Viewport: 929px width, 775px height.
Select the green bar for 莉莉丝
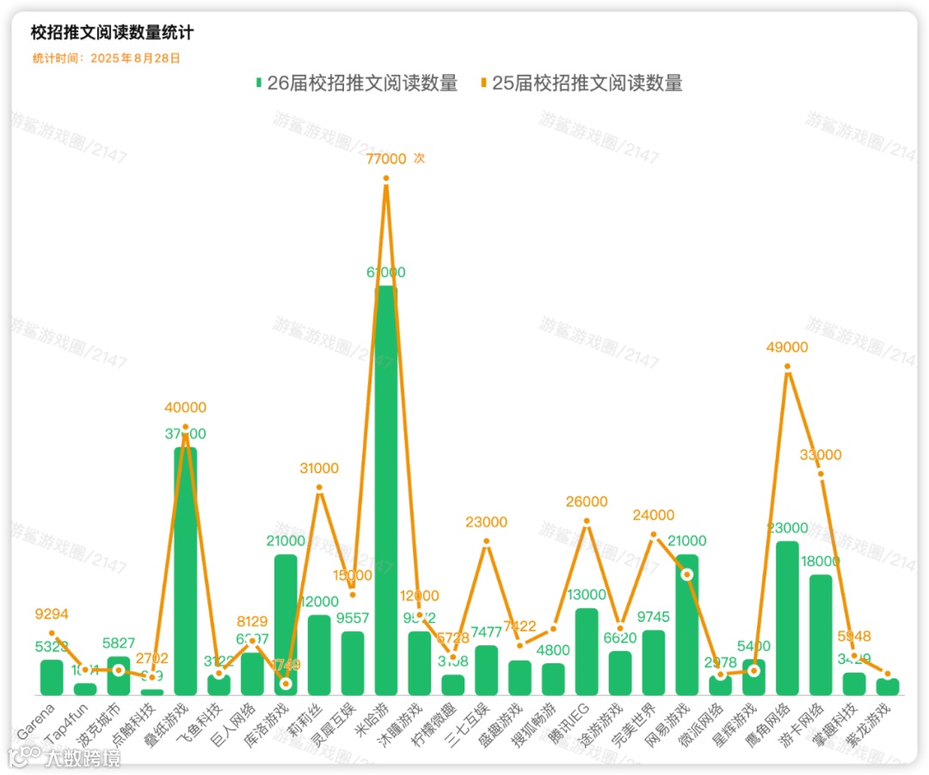click(x=319, y=655)
